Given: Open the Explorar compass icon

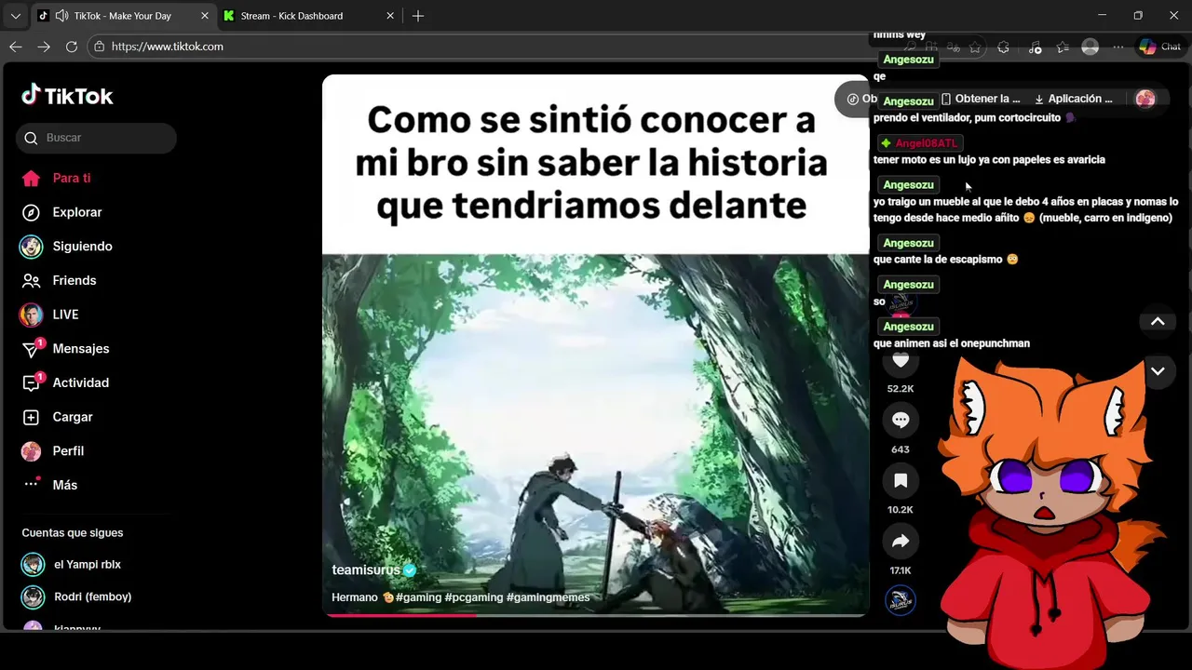Looking at the screenshot, I should [31, 212].
